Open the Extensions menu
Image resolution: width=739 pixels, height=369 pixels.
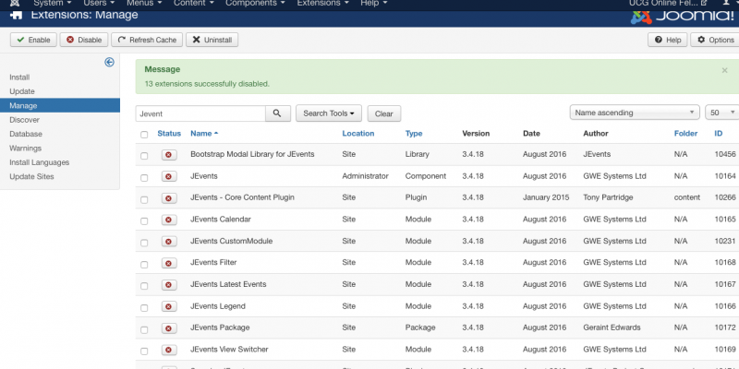pyautogui.click(x=322, y=4)
